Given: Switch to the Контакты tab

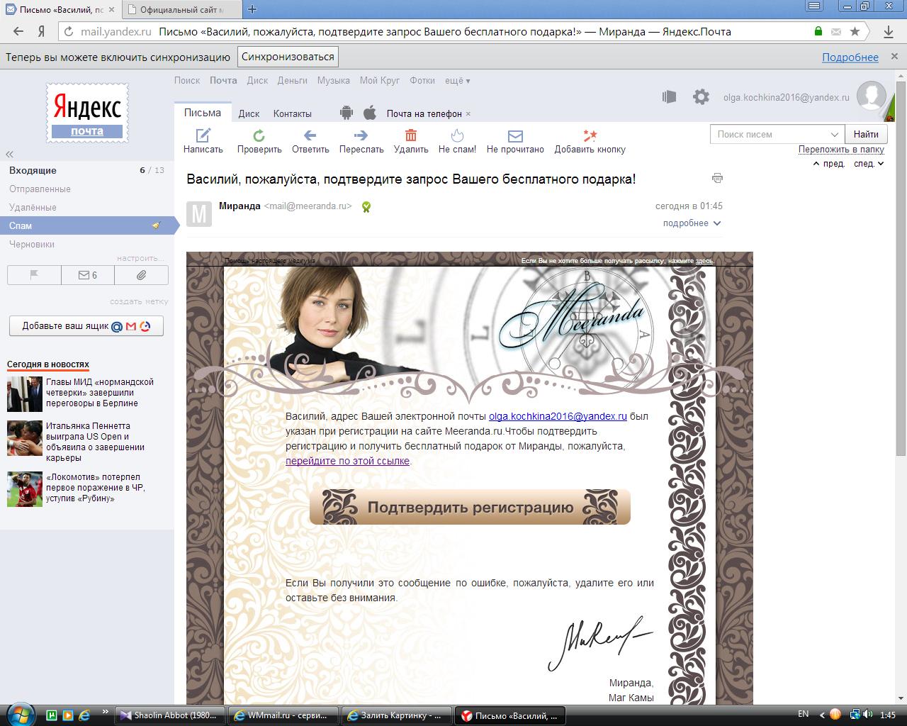Looking at the screenshot, I should coord(292,113).
